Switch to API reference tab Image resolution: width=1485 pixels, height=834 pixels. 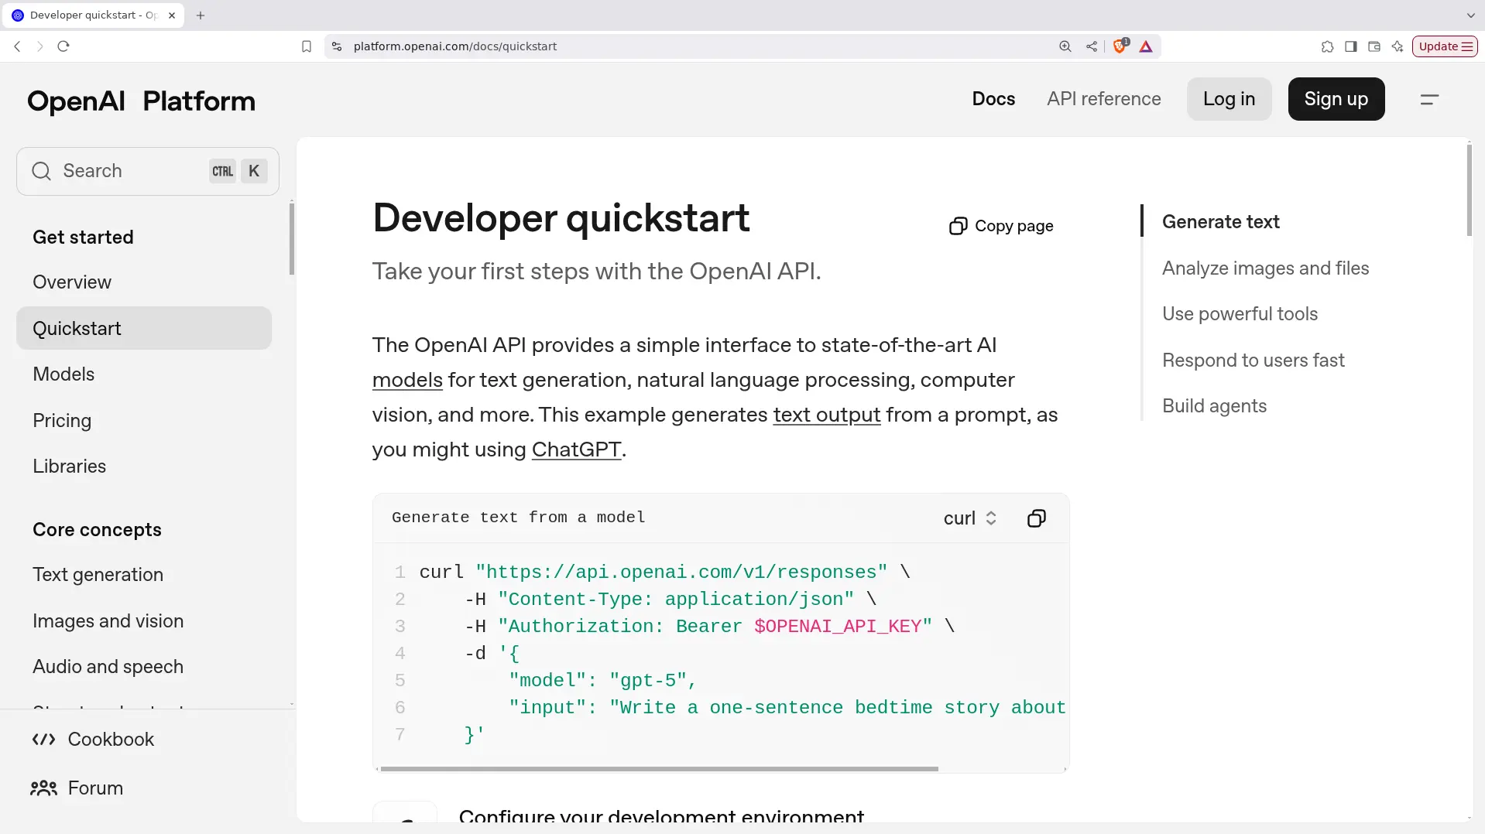[x=1104, y=99]
